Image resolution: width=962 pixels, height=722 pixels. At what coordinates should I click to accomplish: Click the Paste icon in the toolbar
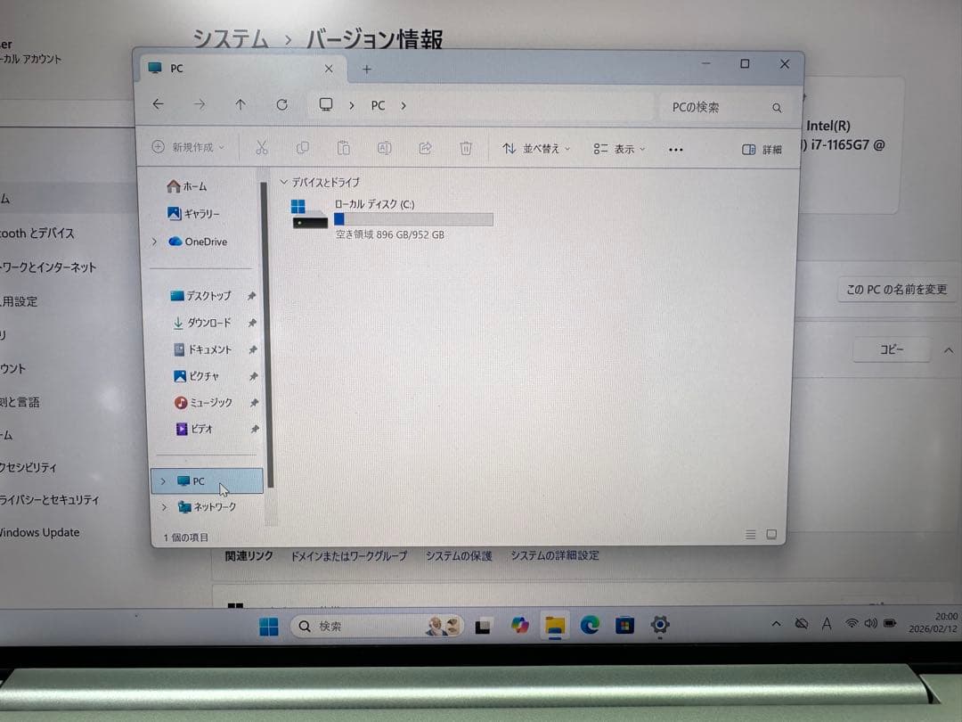(x=343, y=148)
